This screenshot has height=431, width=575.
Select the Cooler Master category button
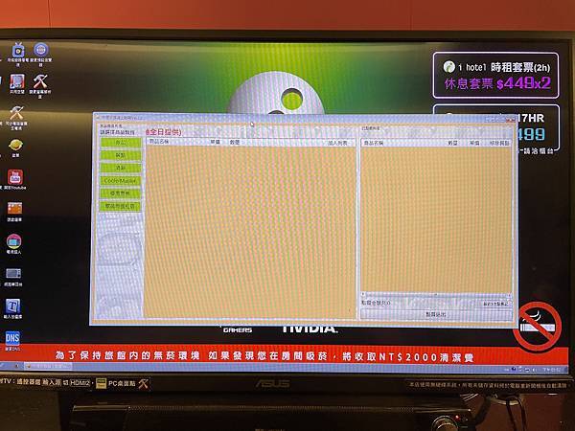(x=121, y=181)
